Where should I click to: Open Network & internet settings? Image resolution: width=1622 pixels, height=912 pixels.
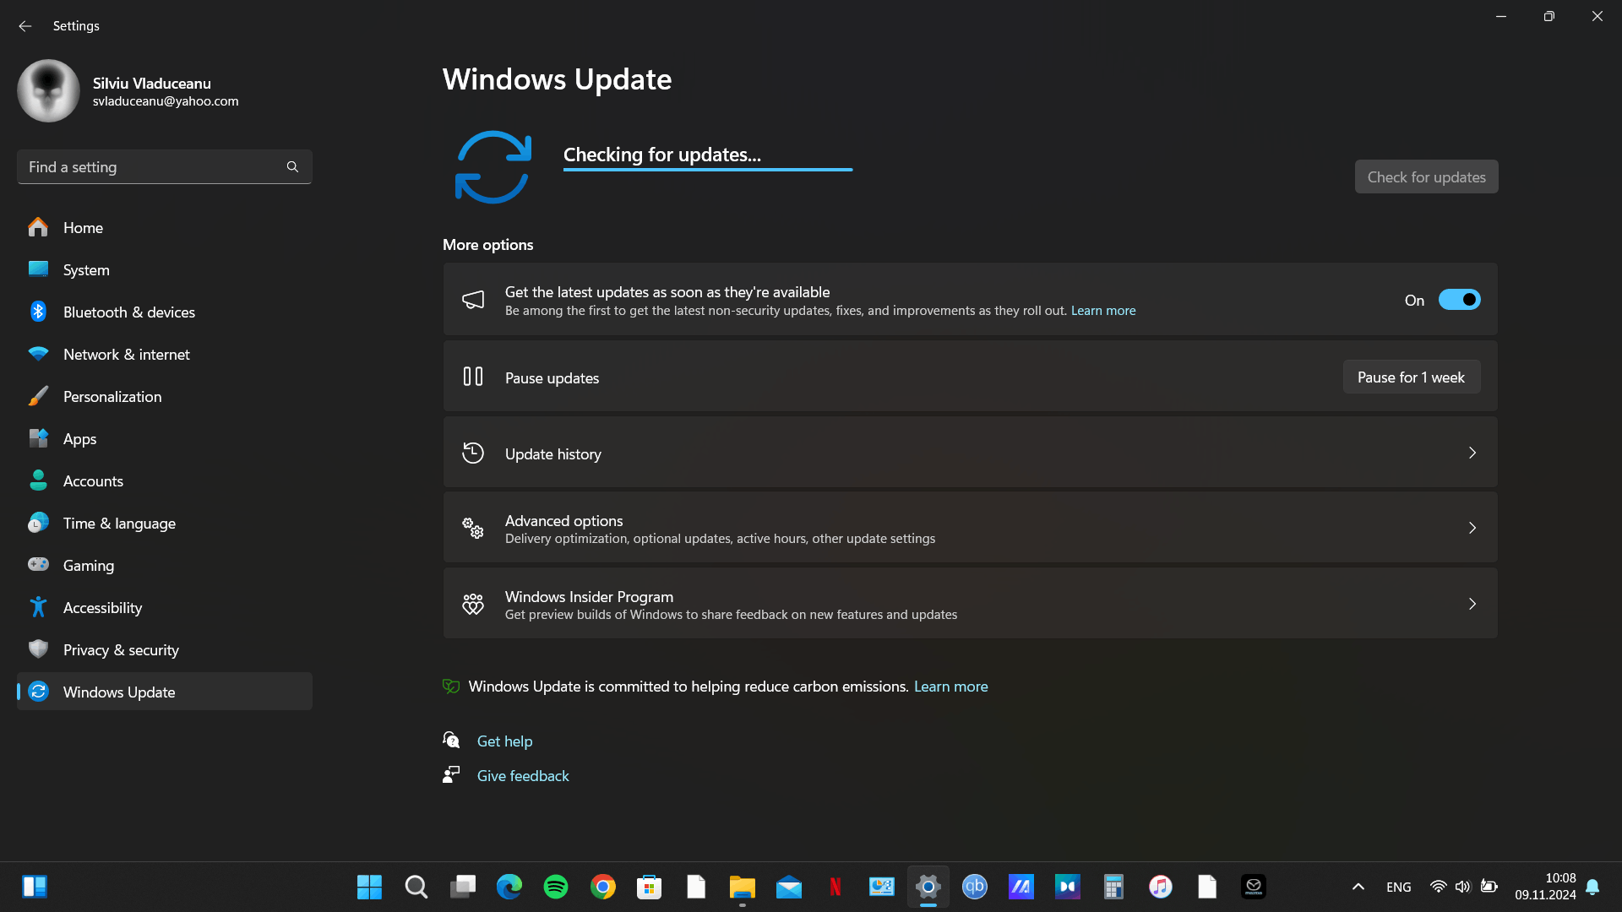(165, 354)
